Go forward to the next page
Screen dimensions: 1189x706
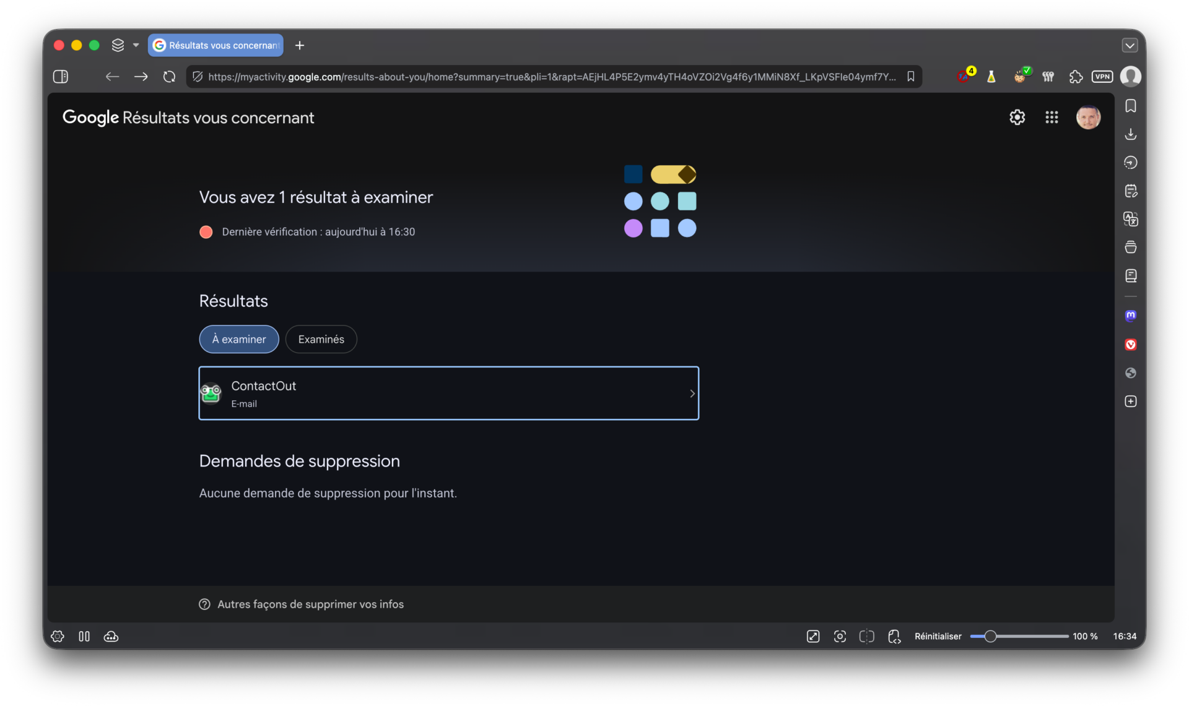(141, 77)
